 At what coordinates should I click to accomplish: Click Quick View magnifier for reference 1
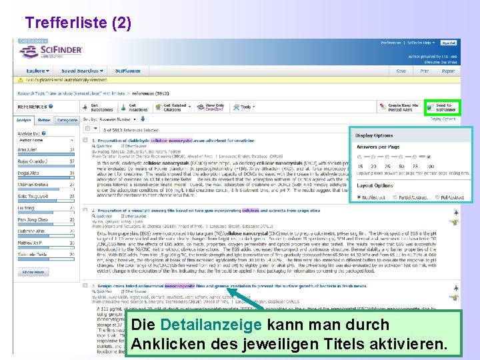pyautogui.click(x=94, y=146)
